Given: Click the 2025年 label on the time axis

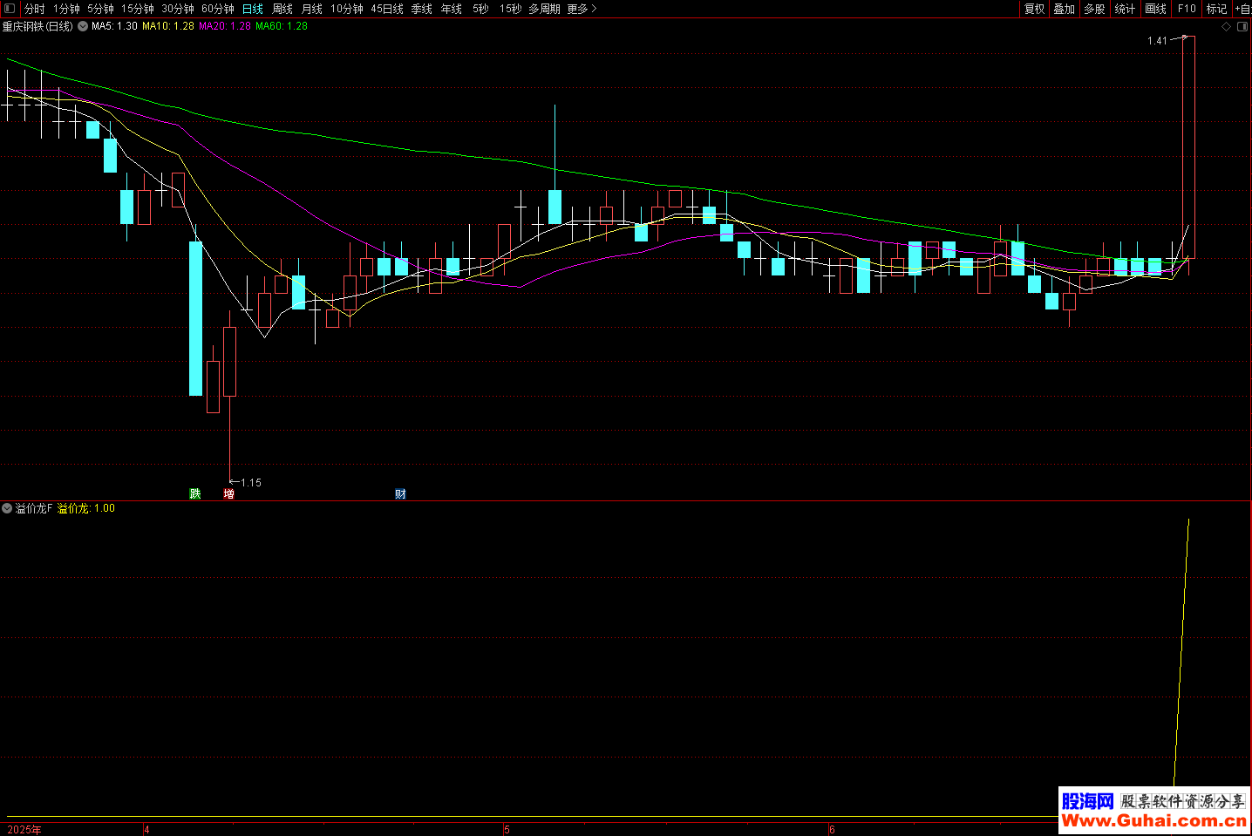Looking at the screenshot, I should pyautogui.click(x=24, y=830).
